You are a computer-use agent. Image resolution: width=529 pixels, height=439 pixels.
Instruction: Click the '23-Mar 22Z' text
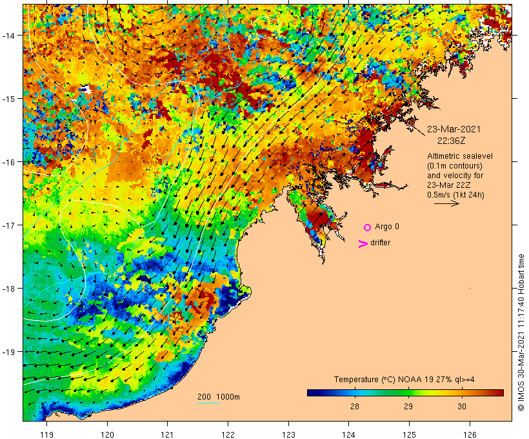click(449, 185)
